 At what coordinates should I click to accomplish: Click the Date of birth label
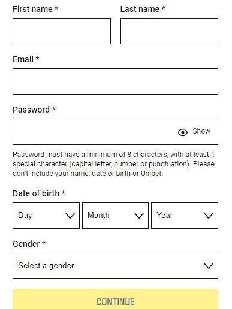point(36,193)
